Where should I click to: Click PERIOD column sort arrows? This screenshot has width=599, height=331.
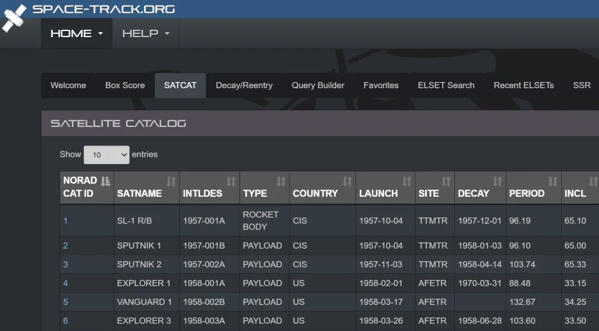(553, 181)
